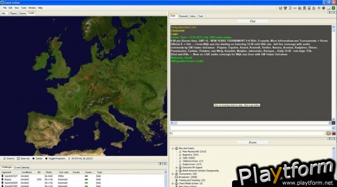Click the house icon next to Play And Watch

tap(176, 148)
